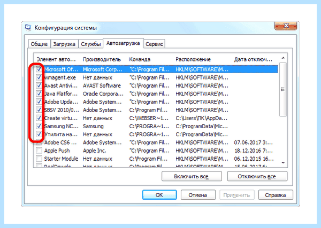
Task: Click the Отключить все button
Action: coord(257,176)
